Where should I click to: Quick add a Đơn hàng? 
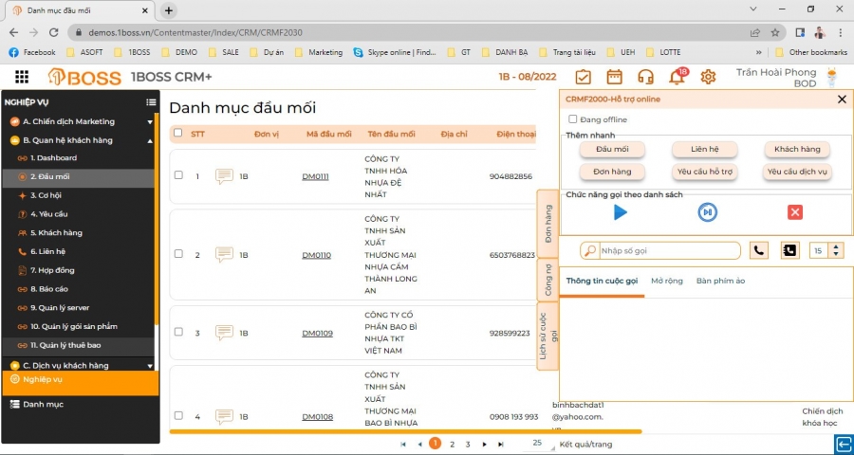click(612, 172)
